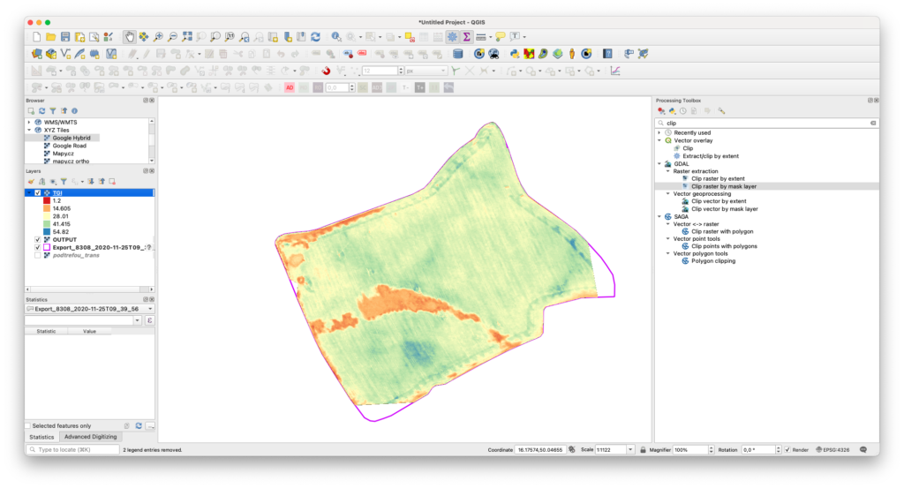Open the Scale dropdown in status bar

coord(630,449)
